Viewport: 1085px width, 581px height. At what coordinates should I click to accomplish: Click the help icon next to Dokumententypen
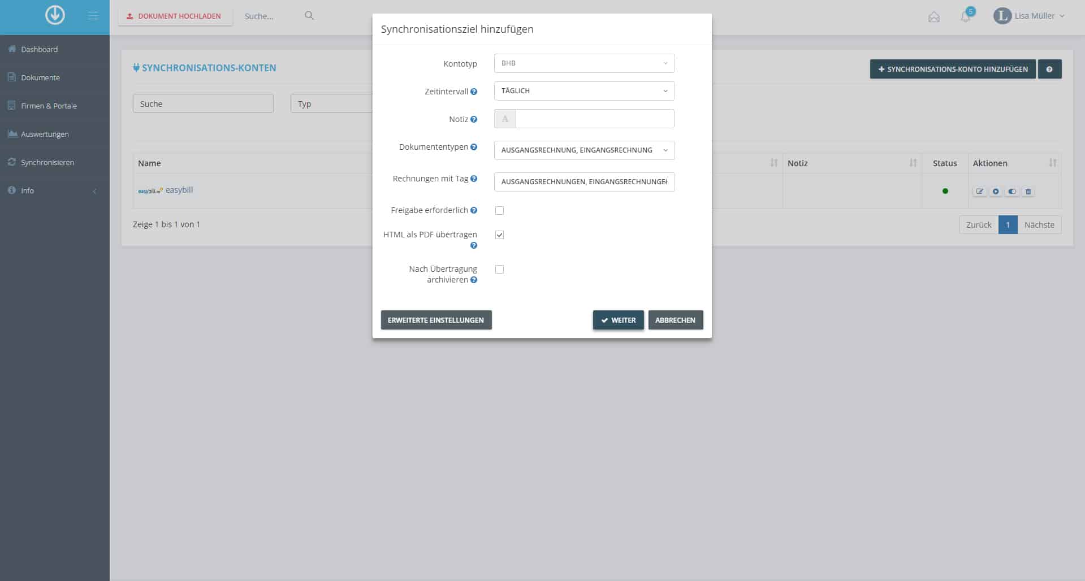[474, 147]
